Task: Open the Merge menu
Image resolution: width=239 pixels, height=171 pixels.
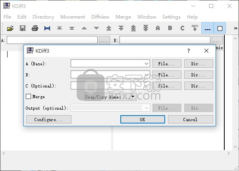Action: (123, 17)
